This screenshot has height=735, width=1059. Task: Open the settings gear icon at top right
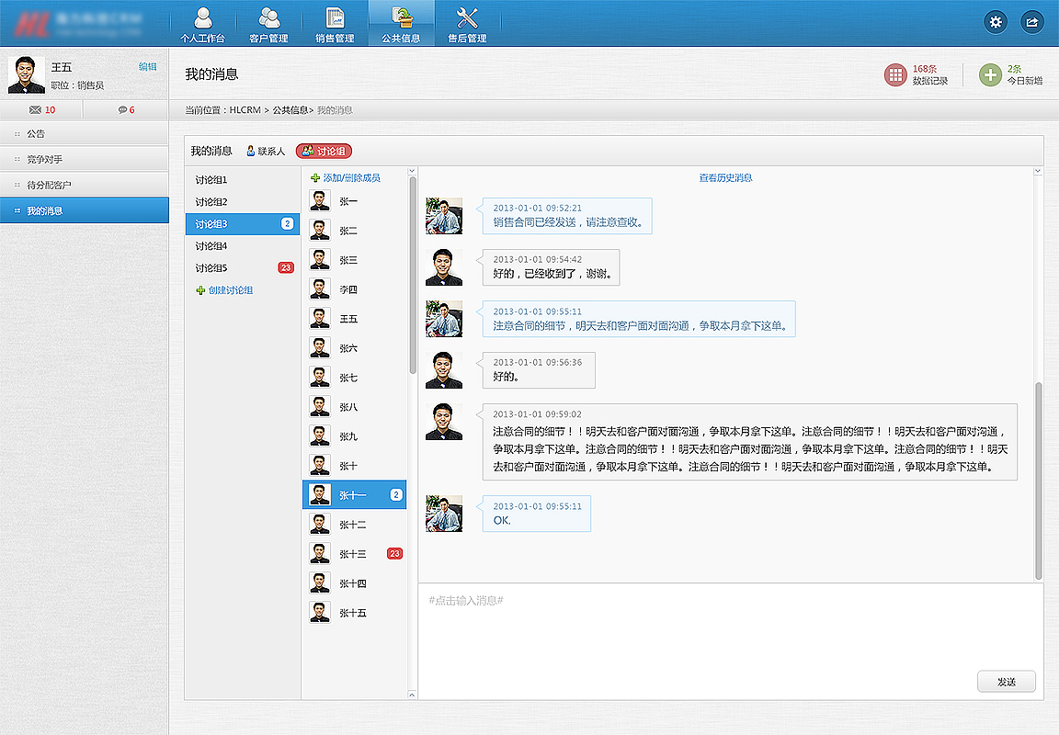click(996, 21)
